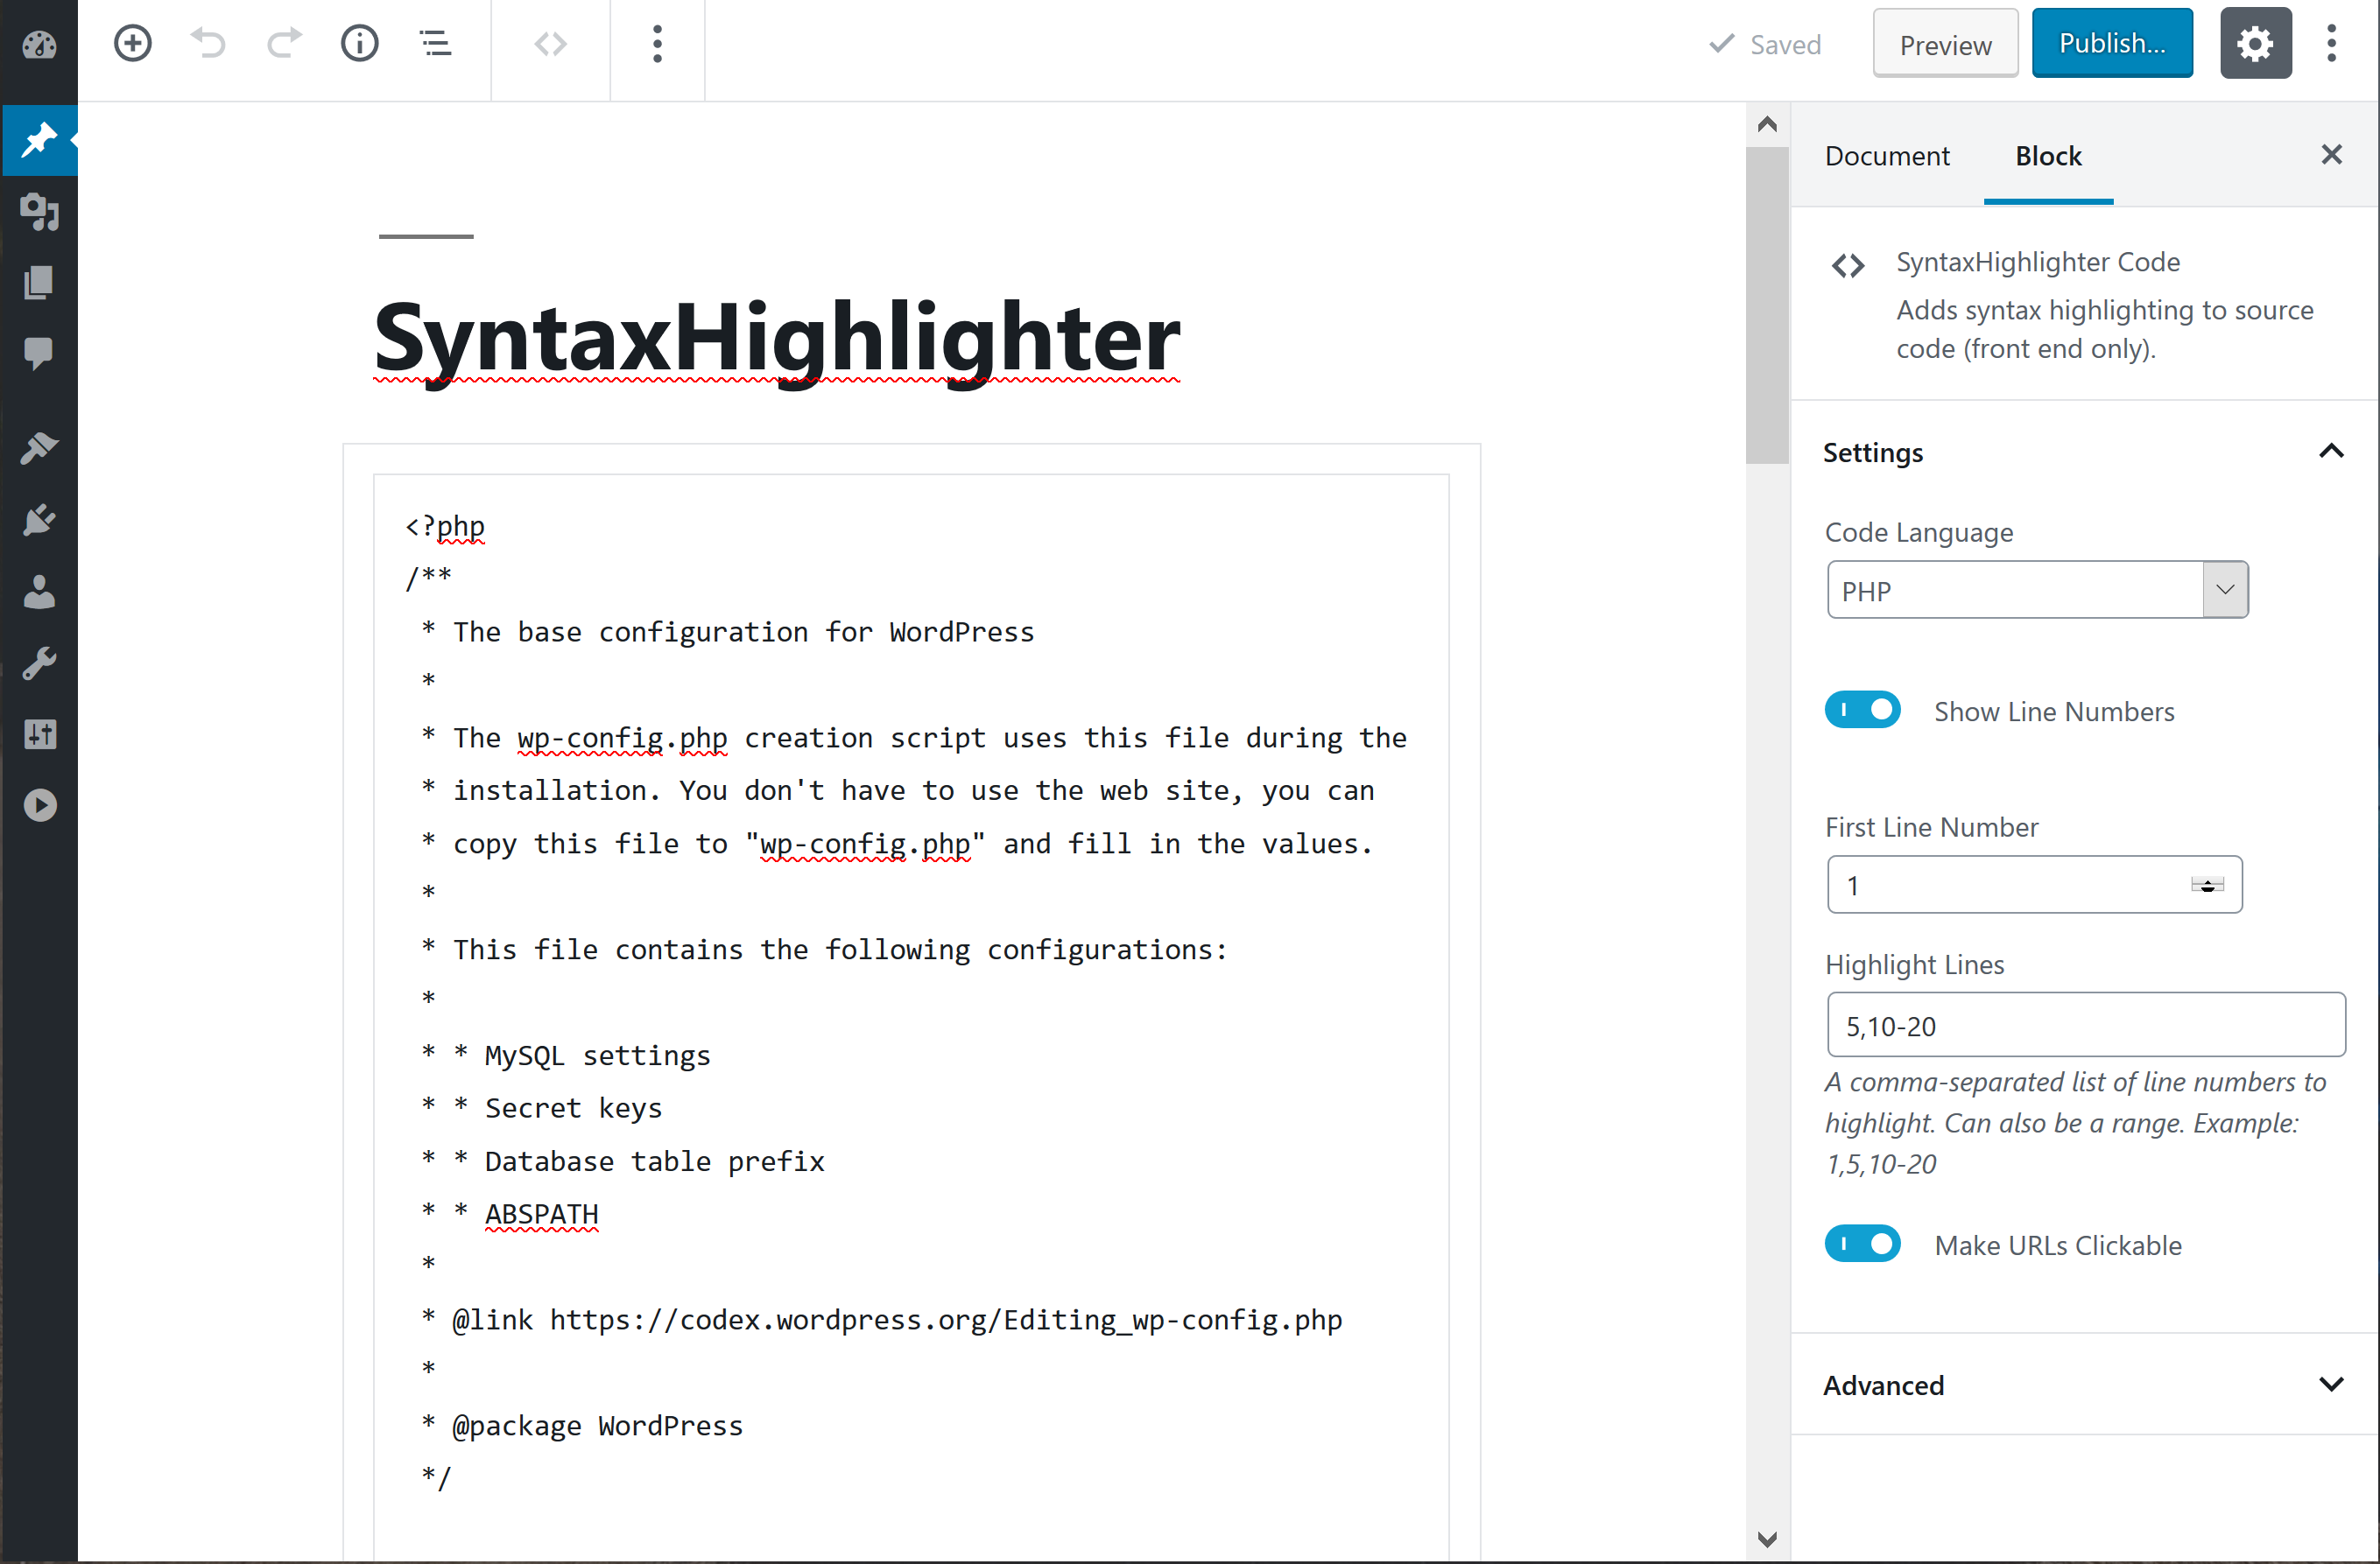Open the Comments sidebar icon
Screen dimensions: 2380x1564
coord(39,353)
